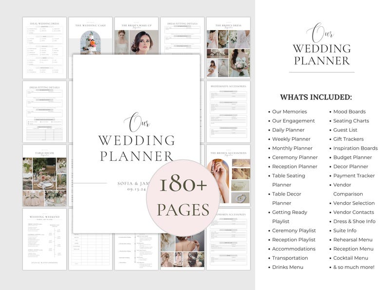Click 'Reception Menu' in the list
The height and width of the screenshot is (290, 387).
pyautogui.click(x=353, y=249)
